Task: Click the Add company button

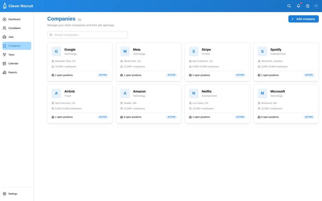Action: [303, 19]
